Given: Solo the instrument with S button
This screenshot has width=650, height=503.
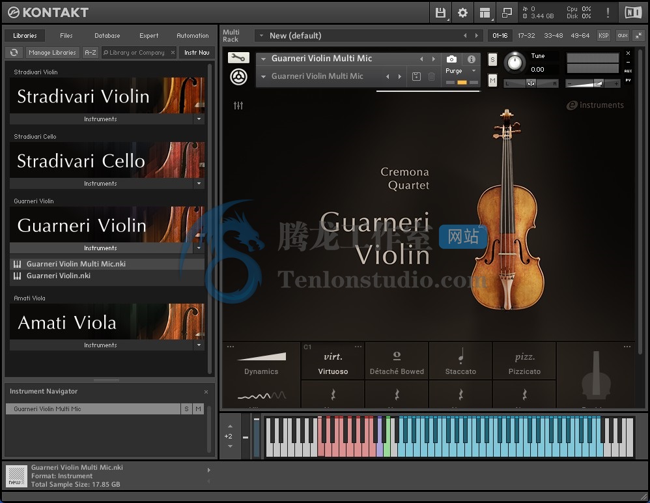Looking at the screenshot, I should 492,59.
